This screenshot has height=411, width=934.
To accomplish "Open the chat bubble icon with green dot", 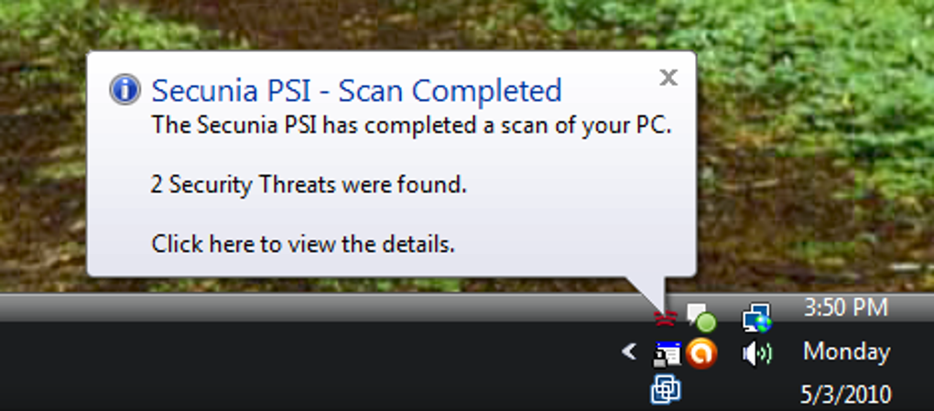I will (x=700, y=318).
